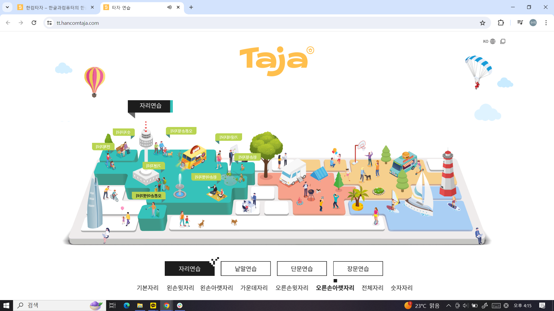Open the media control icon in the toolbar
554x311 pixels.
click(x=520, y=23)
